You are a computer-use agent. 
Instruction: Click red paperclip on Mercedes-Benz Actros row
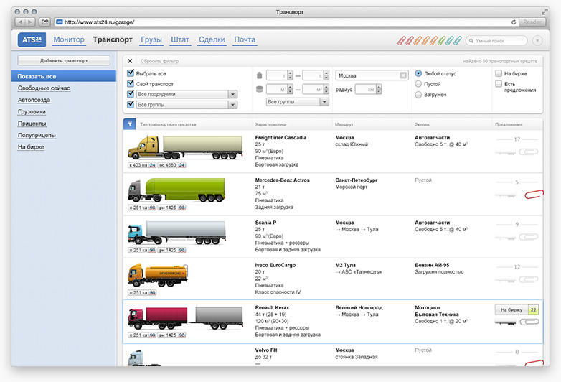tap(534, 195)
